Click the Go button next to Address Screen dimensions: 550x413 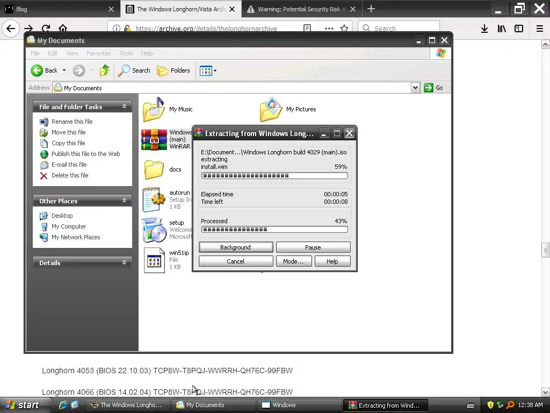coord(433,88)
